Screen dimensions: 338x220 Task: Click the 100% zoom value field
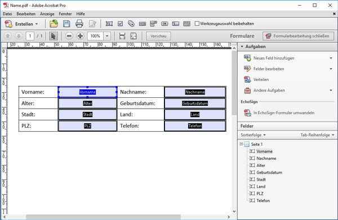coord(95,36)
